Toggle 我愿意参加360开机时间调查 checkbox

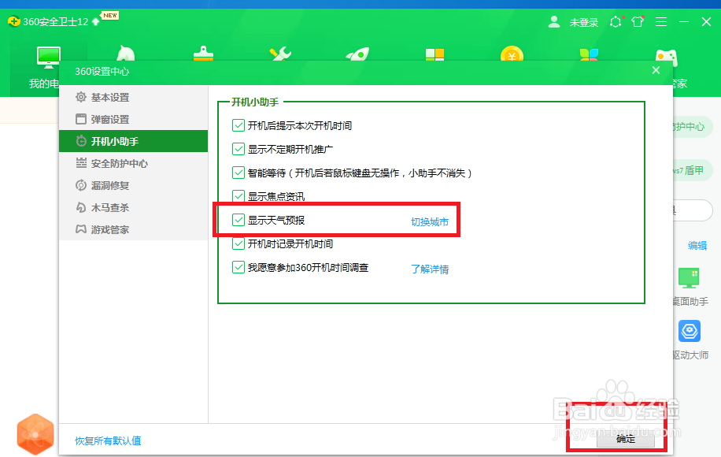[238, 267]
